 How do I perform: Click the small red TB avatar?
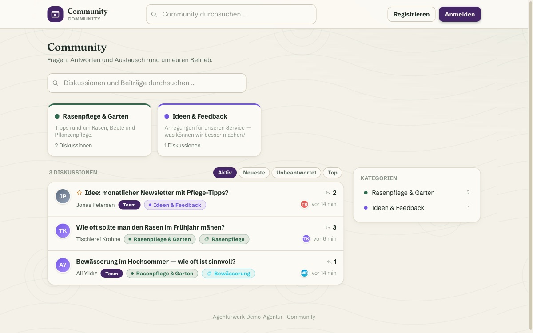(304, 204)
